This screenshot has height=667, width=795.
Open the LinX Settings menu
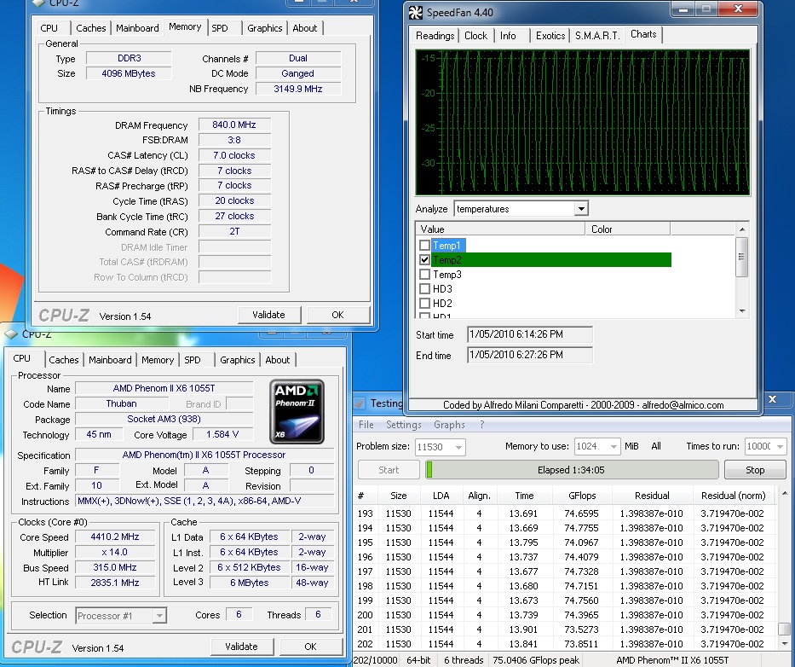click(x=404, y=425)
